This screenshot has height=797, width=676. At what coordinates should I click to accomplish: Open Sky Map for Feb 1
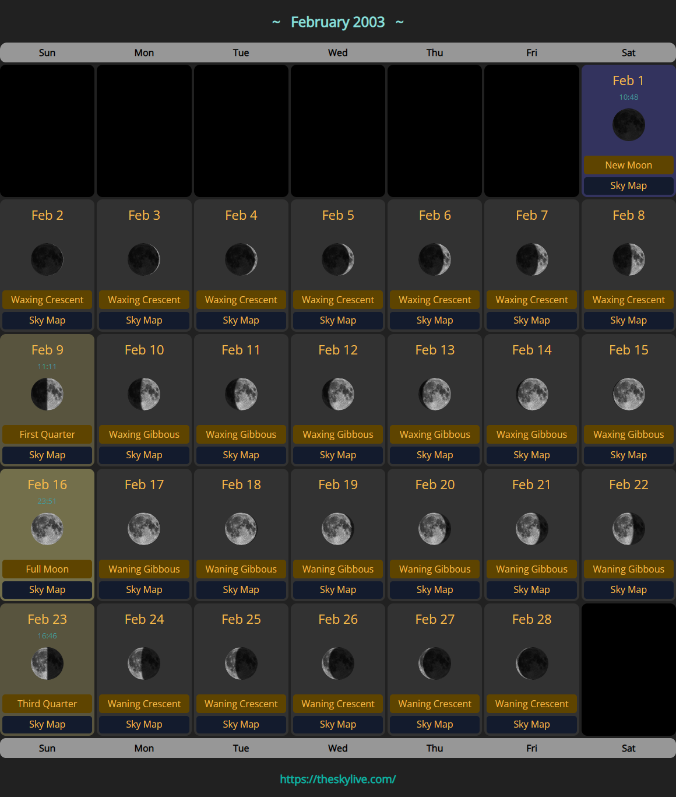click(628, 185)
